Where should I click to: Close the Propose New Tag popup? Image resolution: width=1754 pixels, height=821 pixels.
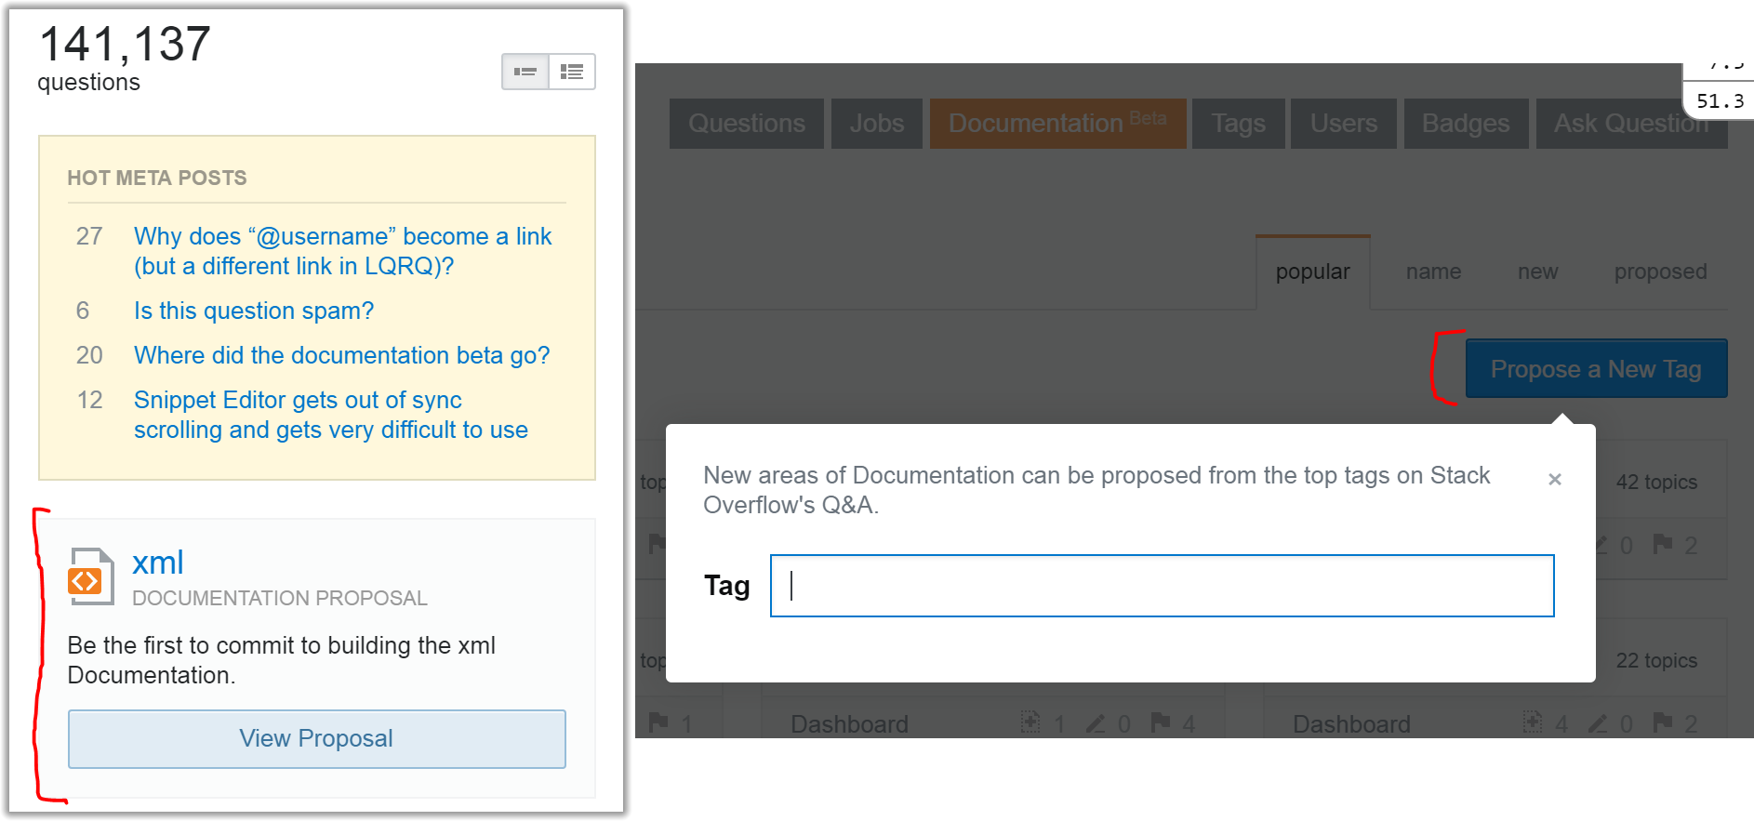pyautogui.click(x=1555, y=480)
